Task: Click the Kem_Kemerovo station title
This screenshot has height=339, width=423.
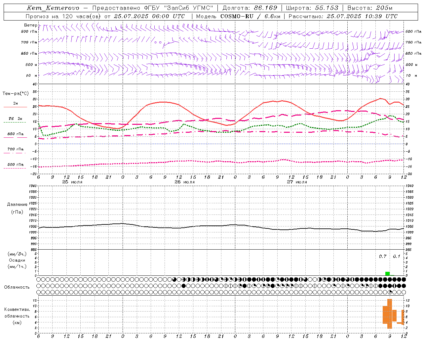Action: pos(53,8)
